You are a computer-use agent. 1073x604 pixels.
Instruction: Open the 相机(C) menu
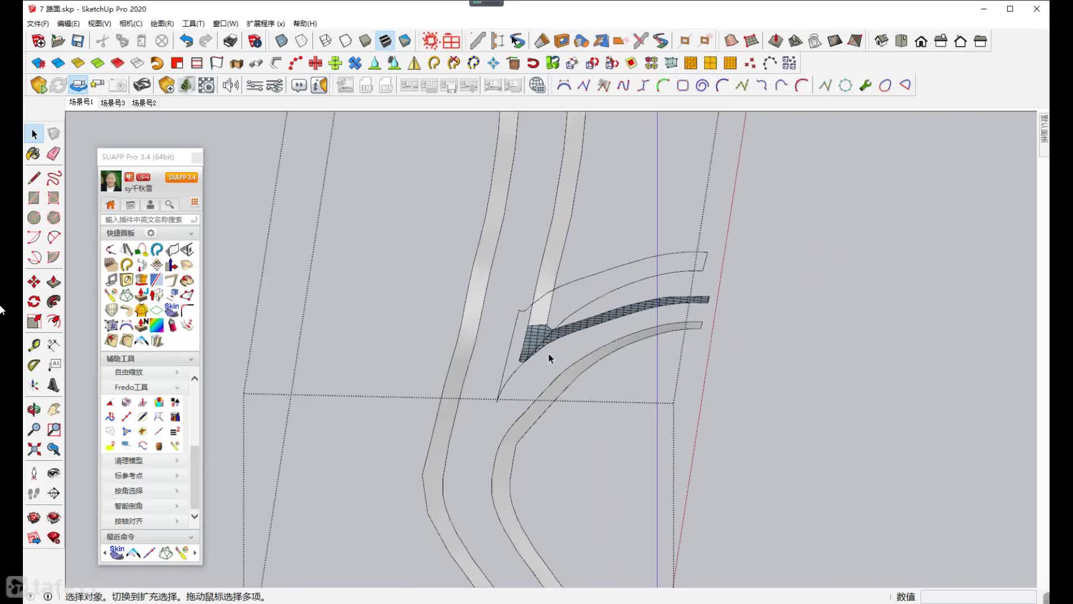[130, 23]
